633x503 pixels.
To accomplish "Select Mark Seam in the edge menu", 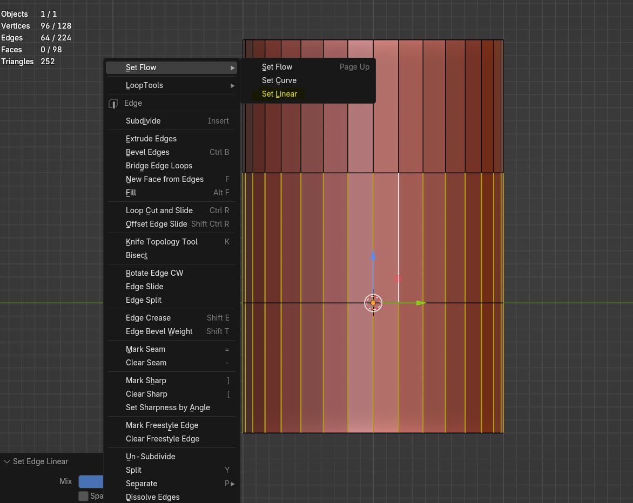I will [145, 349].
